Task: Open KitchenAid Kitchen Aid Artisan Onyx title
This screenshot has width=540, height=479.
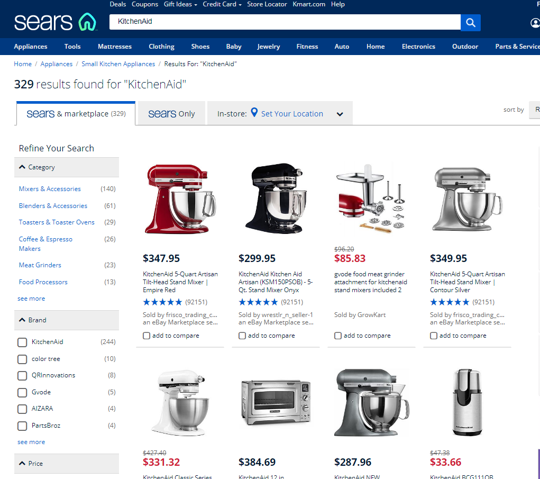Action: 276,282
